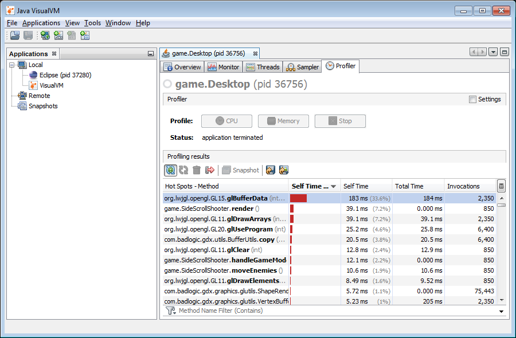Screen dimensions: 516x338
Task: Click the disabled Save toolbar icon
Action: pos(28,35)
